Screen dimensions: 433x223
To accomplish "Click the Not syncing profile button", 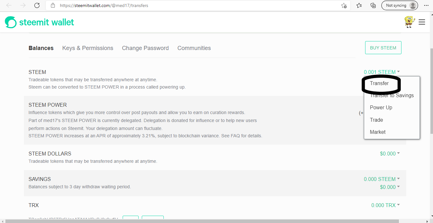I will (400, 5).
